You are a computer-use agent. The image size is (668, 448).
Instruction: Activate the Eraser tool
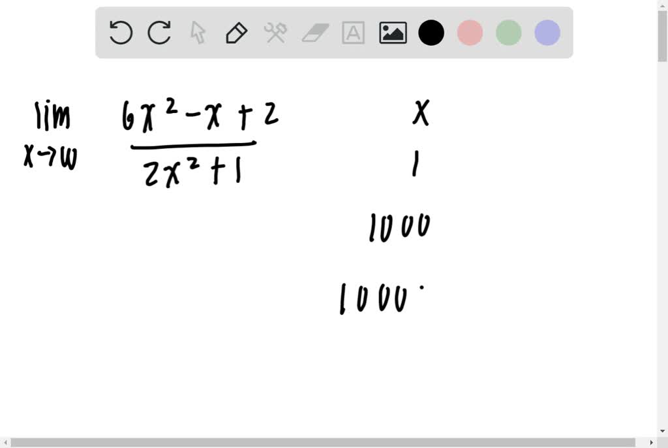(314, 32)
